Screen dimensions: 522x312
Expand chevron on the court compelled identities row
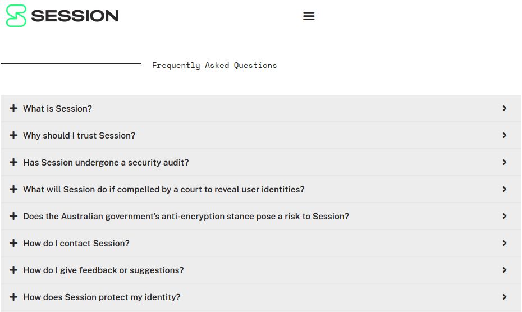[x=505, y=189]
